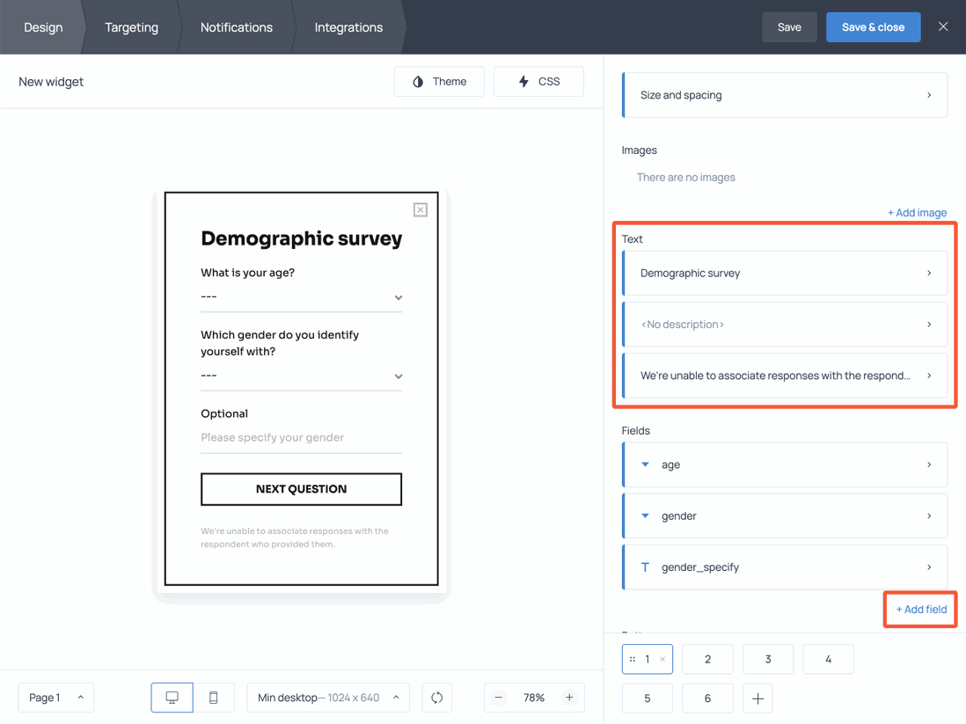This screenshot has height=724, width=966.
Task: Click the text-type icon beside gender_specify
Action: coord(645,567)
